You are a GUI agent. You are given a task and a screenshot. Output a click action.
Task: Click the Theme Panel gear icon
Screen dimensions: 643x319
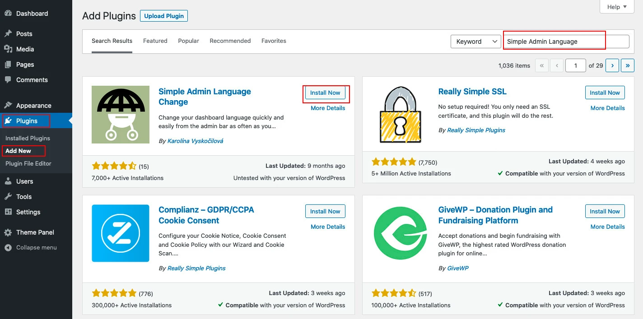pos(8,232)
